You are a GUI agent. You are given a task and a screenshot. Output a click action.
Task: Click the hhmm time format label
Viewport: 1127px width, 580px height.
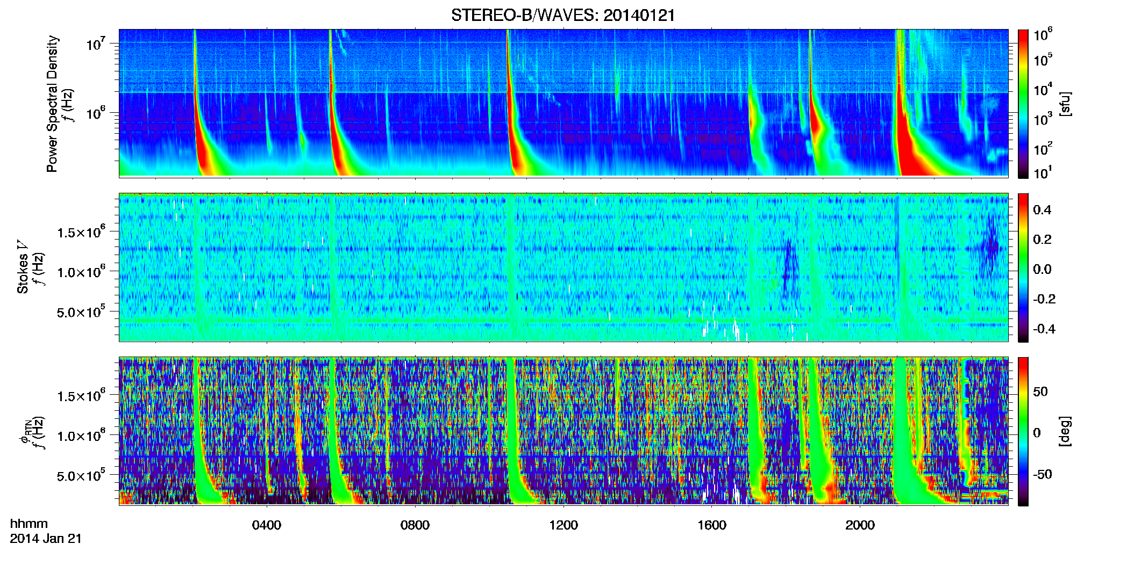click(29, 524)
